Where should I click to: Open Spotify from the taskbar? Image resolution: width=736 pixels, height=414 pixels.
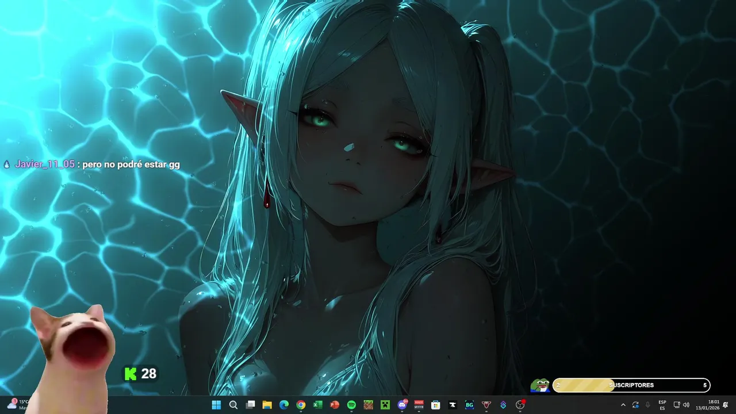(x=351, y=405)
